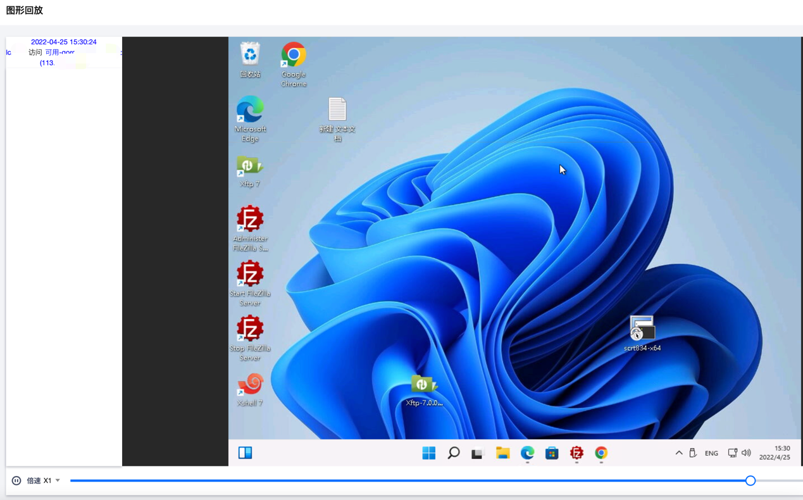Switch the ENG input language indicator
The image size is (803, 500).
[711, 453]
